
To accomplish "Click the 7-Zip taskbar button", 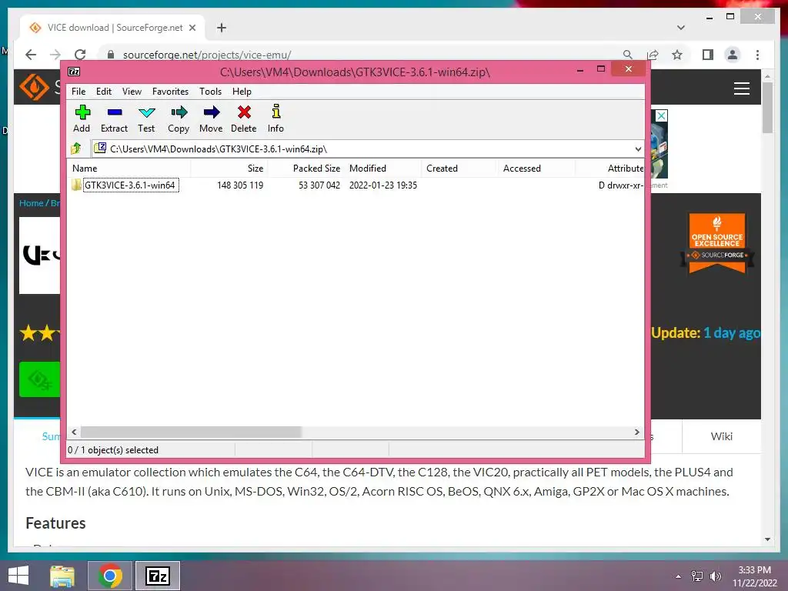I will (157, 576).
